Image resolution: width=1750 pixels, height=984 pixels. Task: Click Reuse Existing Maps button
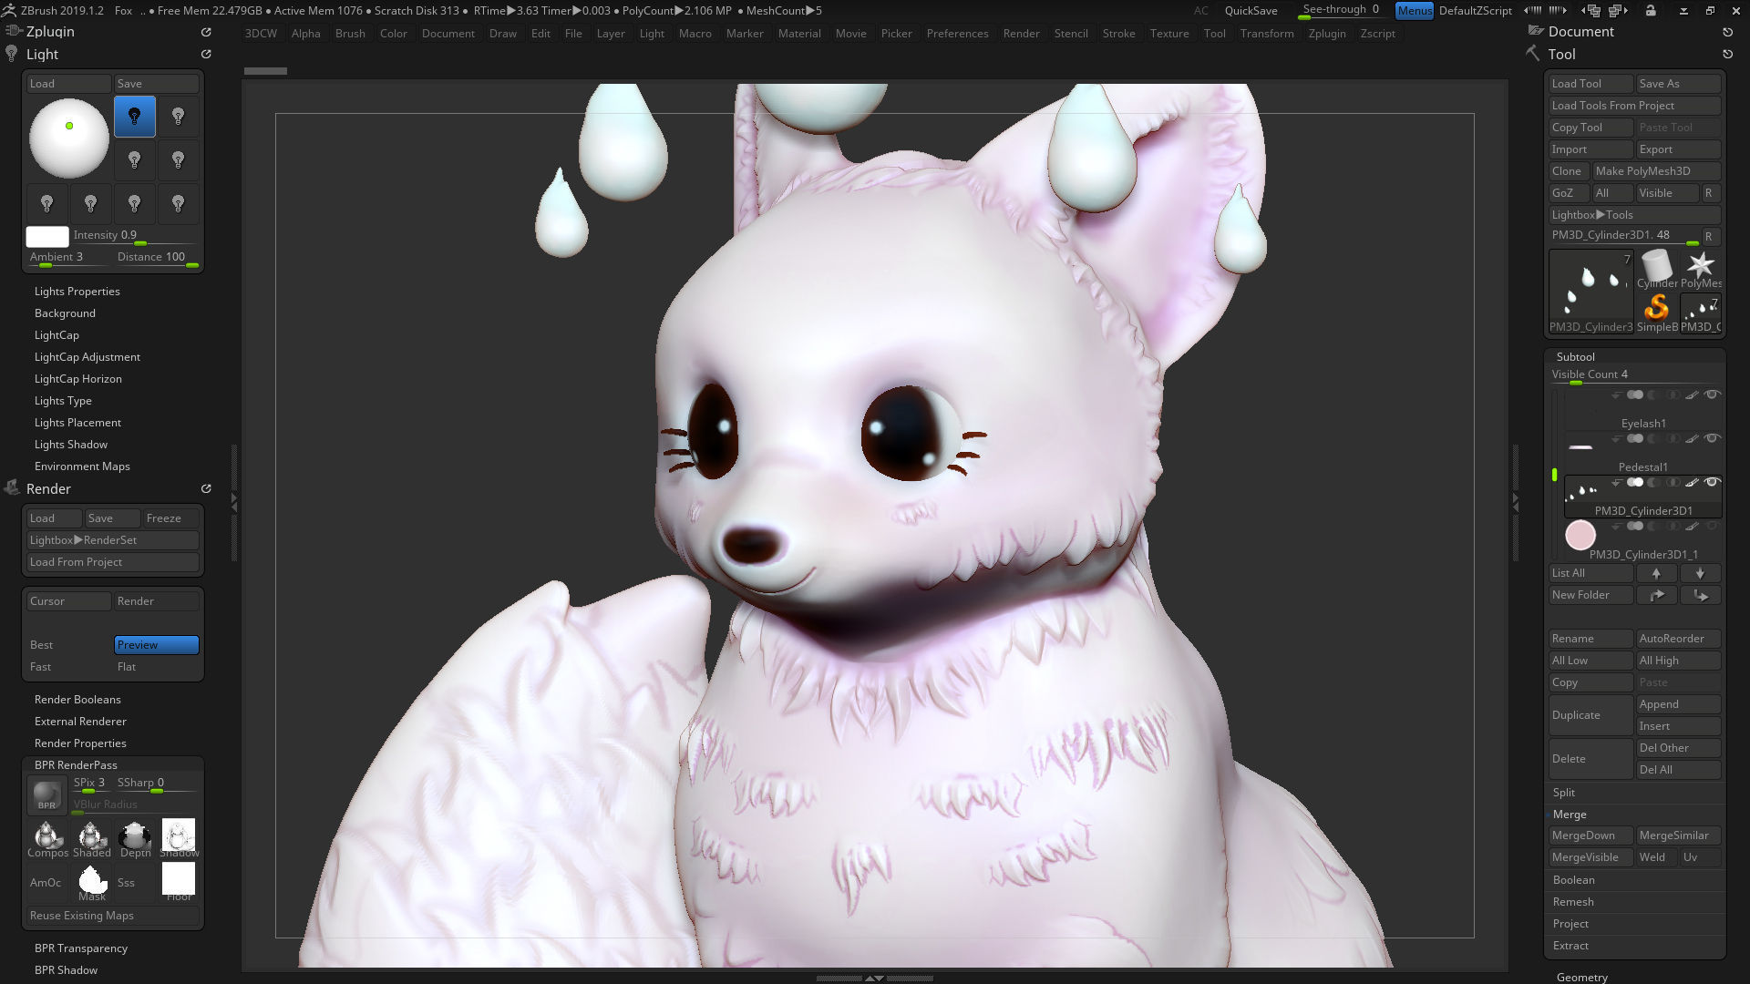click(113, 916)
